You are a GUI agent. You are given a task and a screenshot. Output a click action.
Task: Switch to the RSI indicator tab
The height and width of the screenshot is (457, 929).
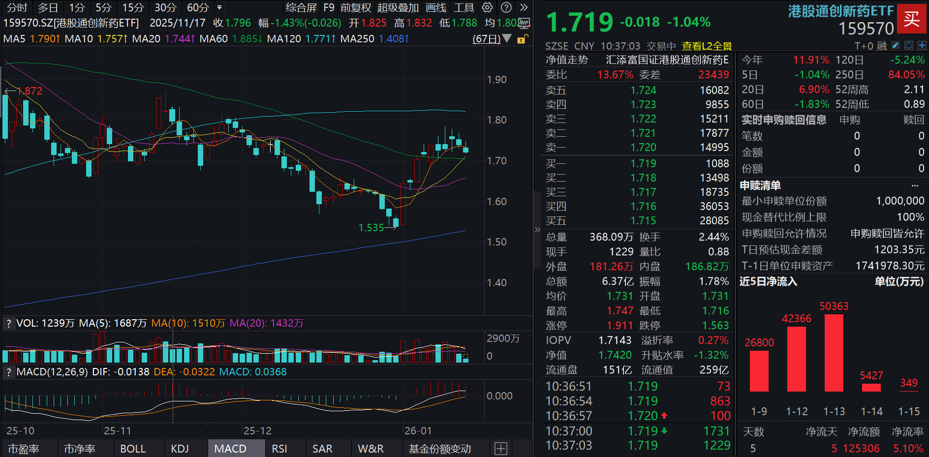[279, 448]
